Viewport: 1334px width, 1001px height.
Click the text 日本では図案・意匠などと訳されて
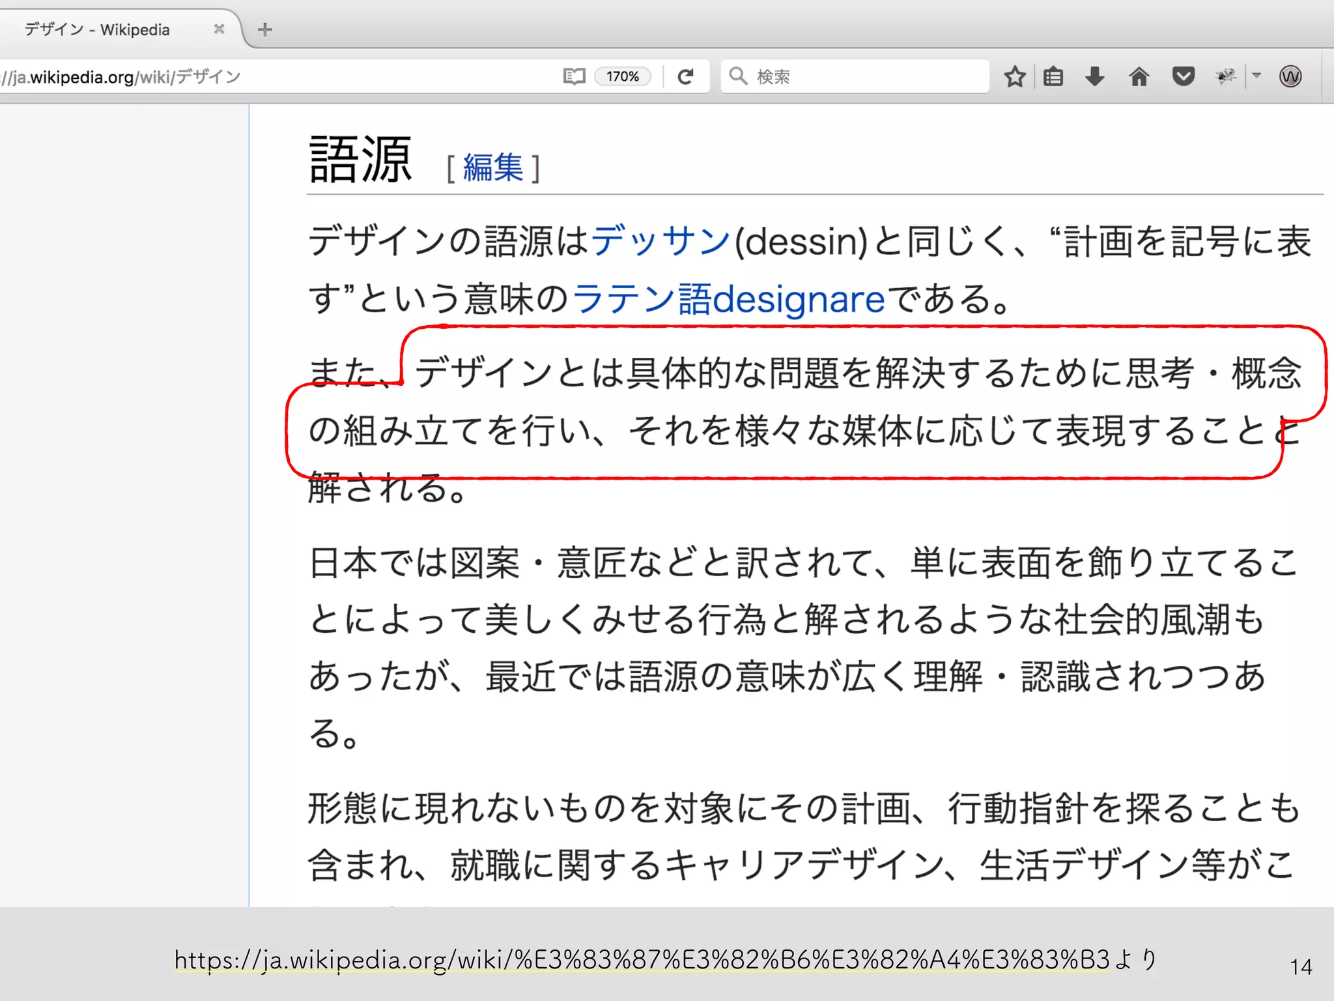(591, 562)
